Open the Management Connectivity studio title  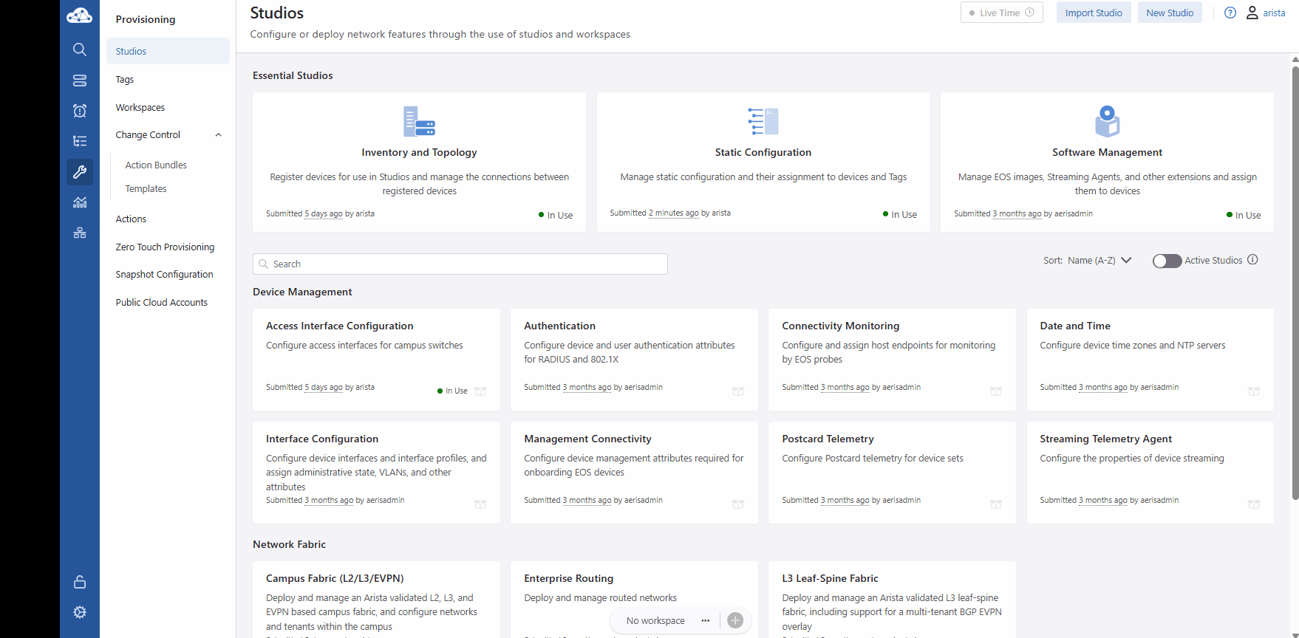click(x=587, y=439)
